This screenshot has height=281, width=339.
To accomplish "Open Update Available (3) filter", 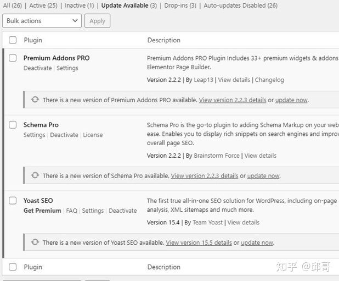I will tap(129, 5).
